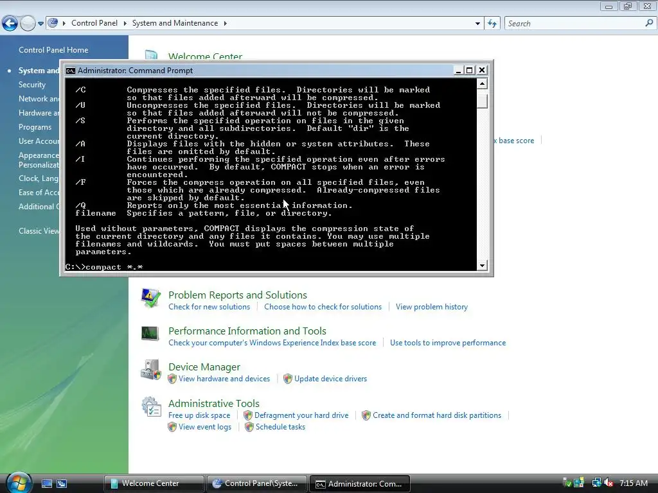
Task: Click Switch between windows quick launch icon
Action: [x=62, y=484]
